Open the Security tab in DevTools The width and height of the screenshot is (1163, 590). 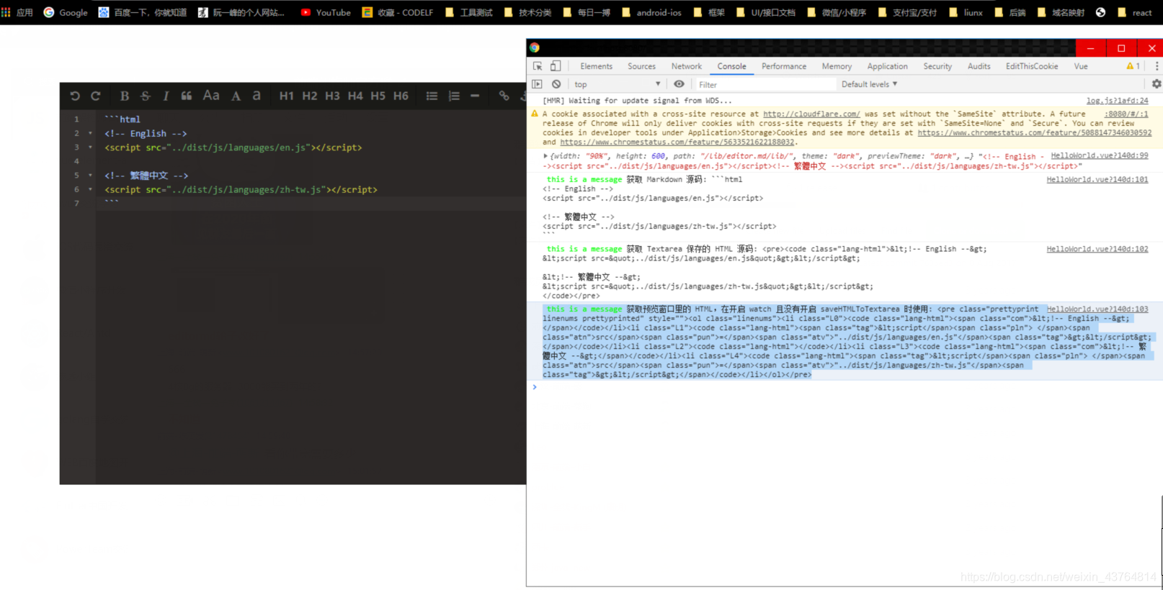click(x=937, y=66)
